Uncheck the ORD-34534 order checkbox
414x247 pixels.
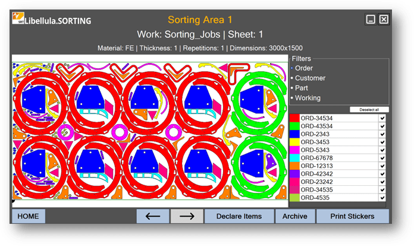(382, 118)
